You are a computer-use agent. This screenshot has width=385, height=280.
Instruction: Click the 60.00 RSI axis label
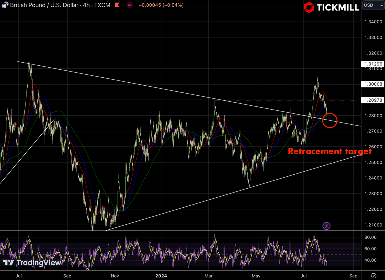pos(370,249)
